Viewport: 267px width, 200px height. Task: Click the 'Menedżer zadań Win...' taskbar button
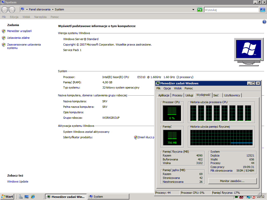coord(66,197)
